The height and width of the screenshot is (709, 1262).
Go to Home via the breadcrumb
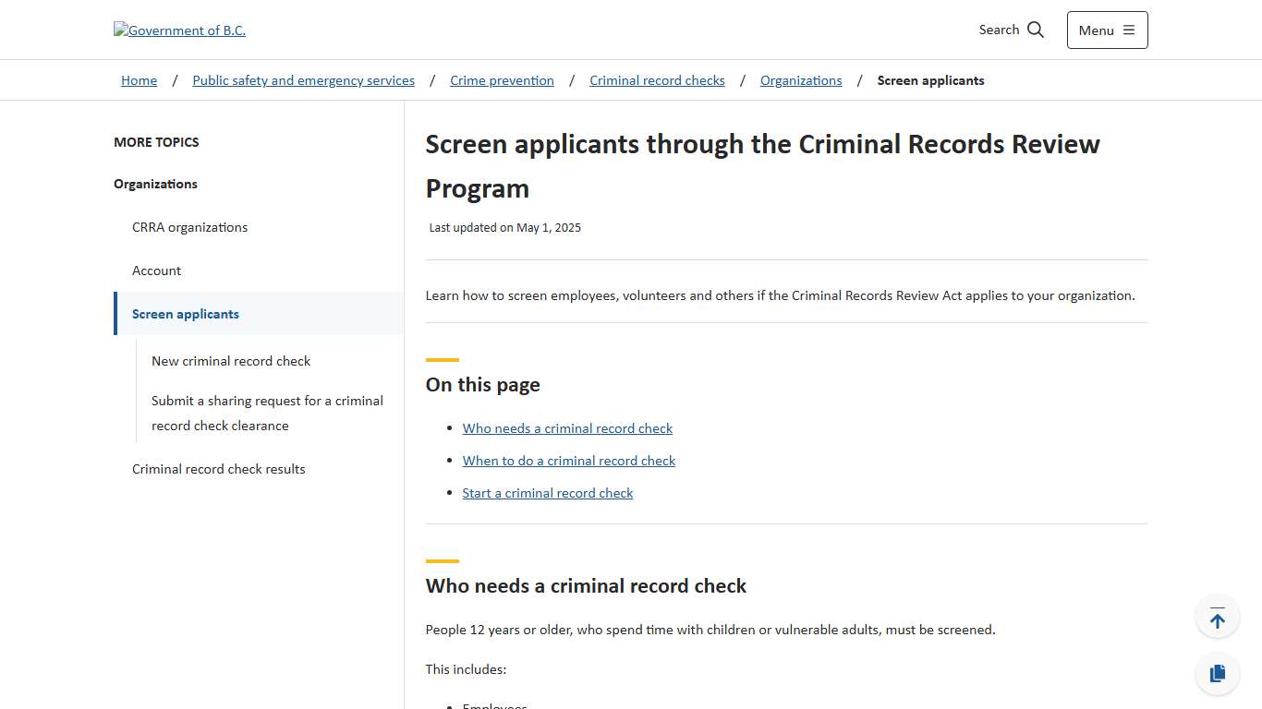point(139,80)
